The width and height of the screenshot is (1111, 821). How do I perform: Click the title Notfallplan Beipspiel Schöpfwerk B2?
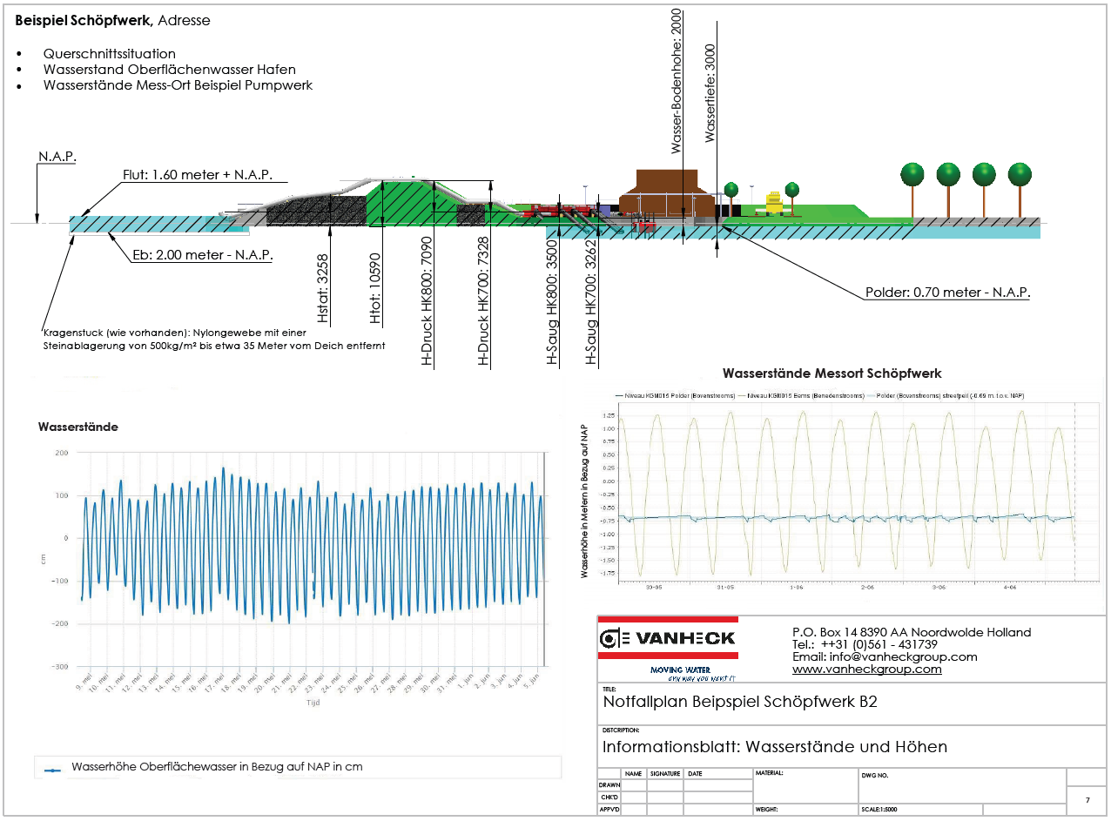pyautogui.click(x=740, y=702)
